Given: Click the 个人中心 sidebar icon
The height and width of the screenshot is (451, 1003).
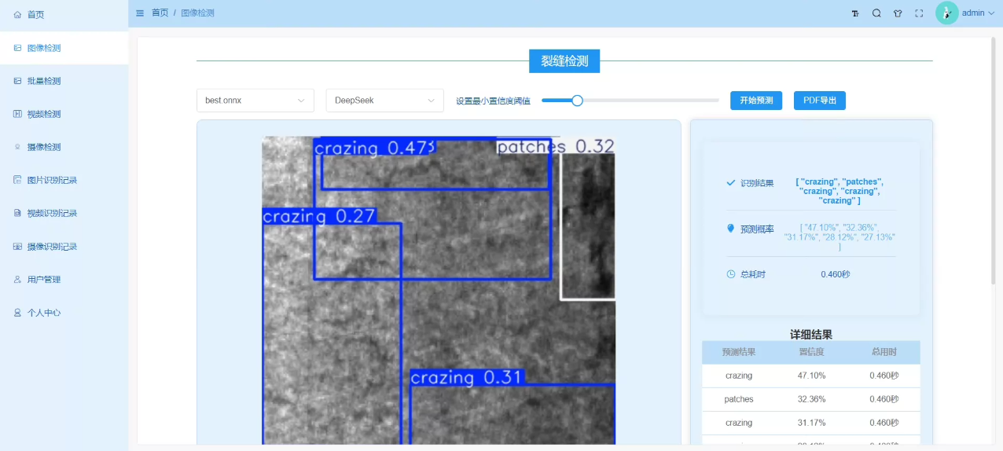Looking at the screenshot, I should pos(17,313).
